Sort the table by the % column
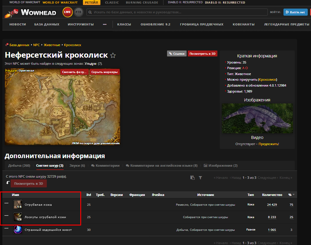The width and height of the screenshot is (311, 245). pyautogui.click(x=290, y=195)
